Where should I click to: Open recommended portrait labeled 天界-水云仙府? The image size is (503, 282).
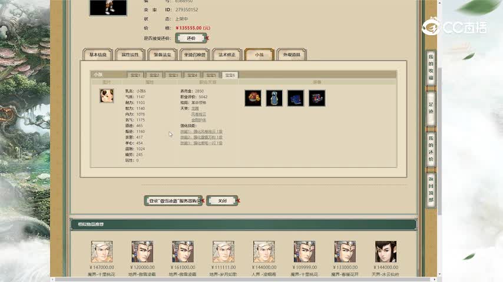(x=386, y=252)
